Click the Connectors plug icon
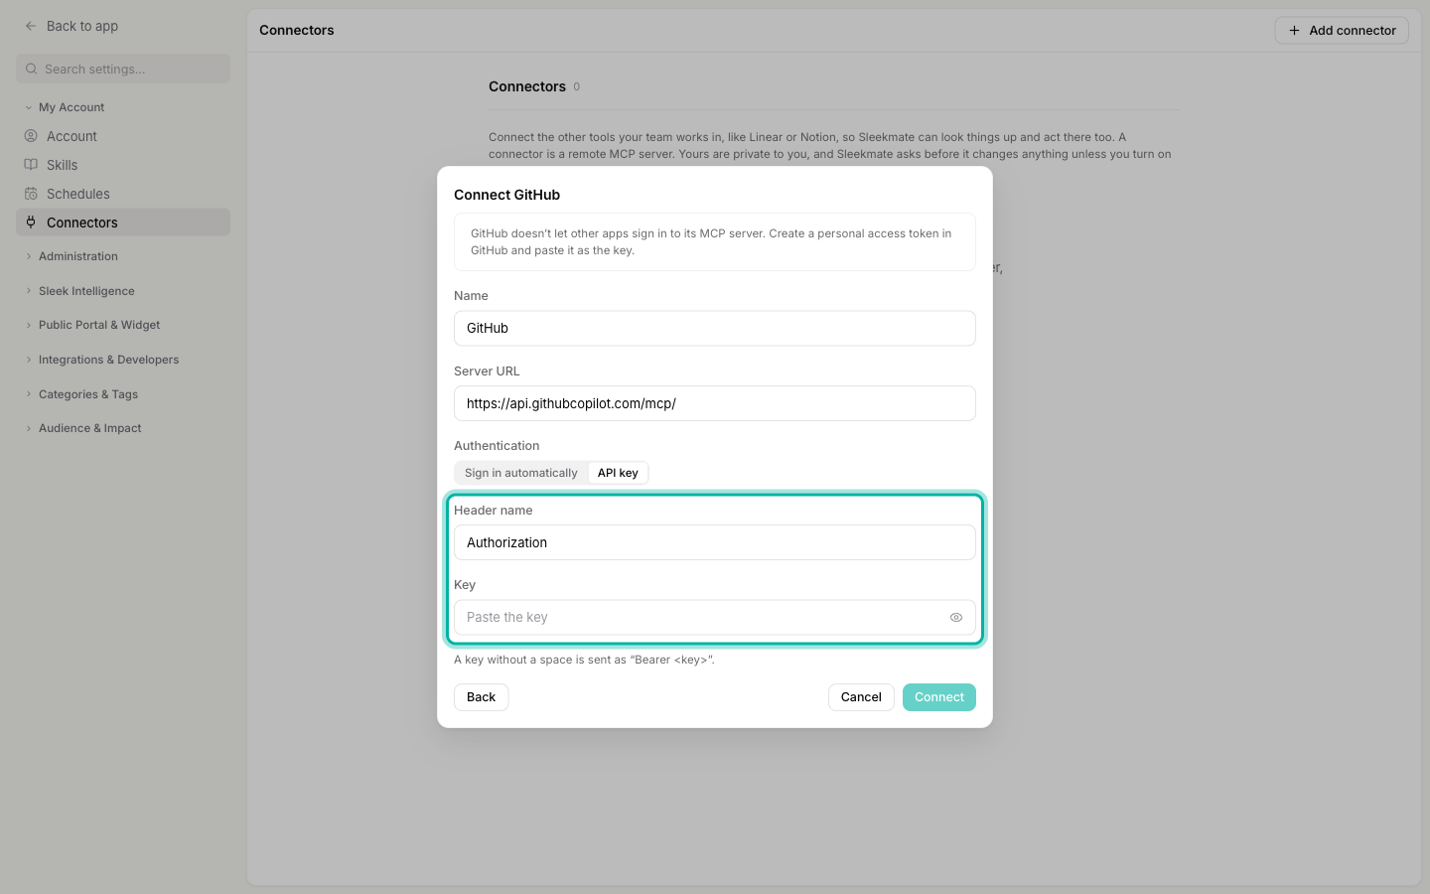 point(31,223)
